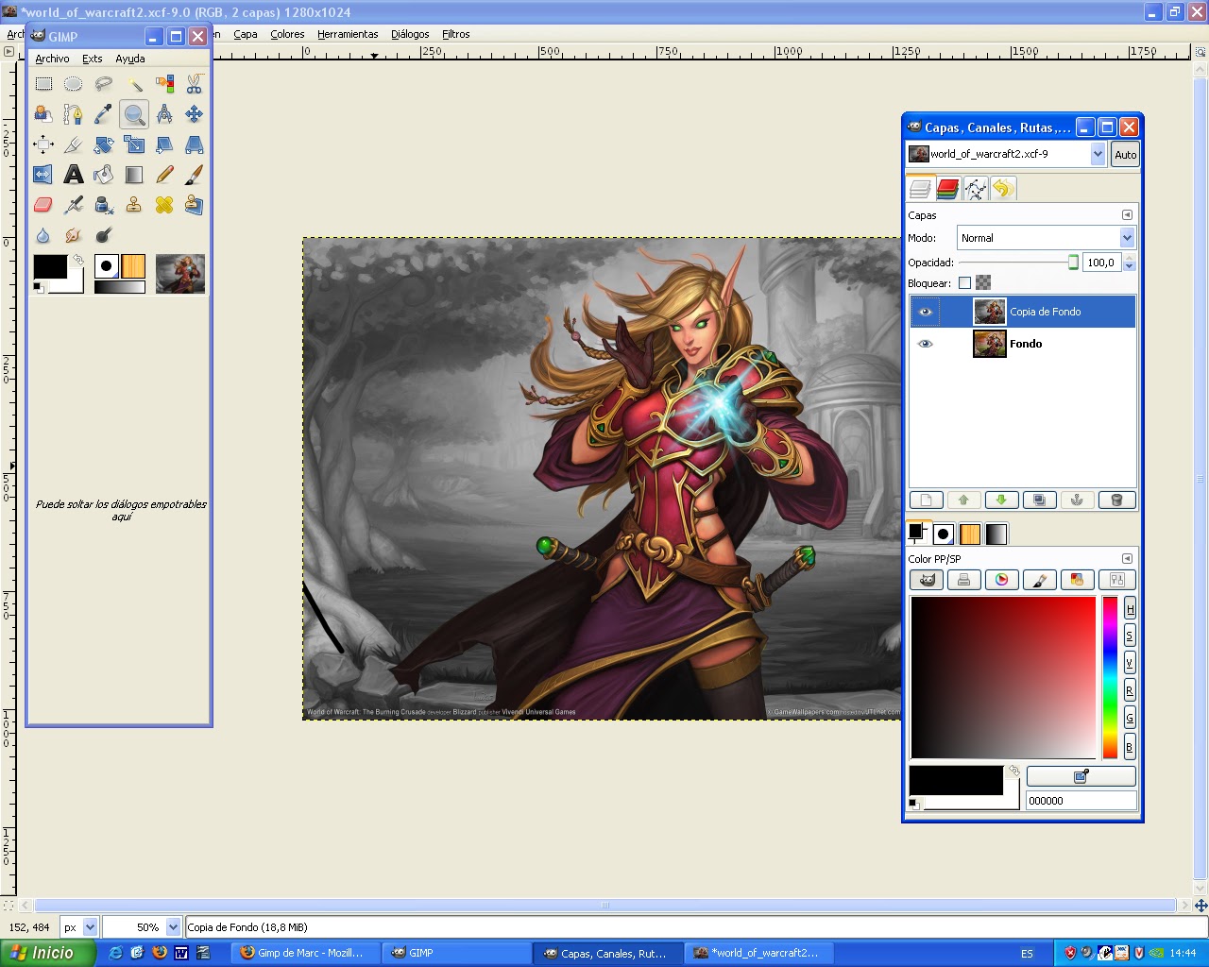1209x967 pixels.
Task: Open Exts menu in toolbox window
Action: [92, 59]
